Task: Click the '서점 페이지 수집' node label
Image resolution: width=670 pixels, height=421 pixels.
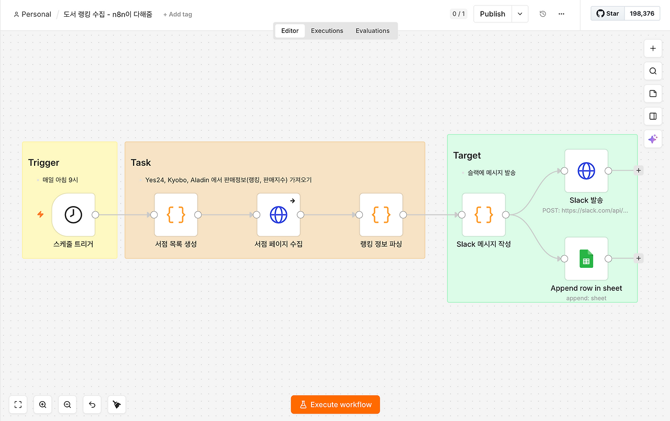Action: pyautogui.click(x=278, y=244)
